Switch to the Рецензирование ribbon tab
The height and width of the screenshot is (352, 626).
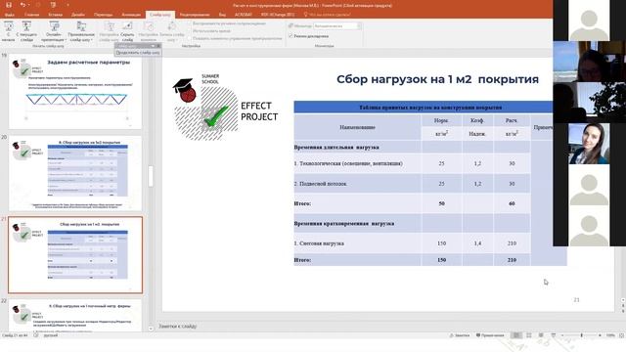[195, 15]
